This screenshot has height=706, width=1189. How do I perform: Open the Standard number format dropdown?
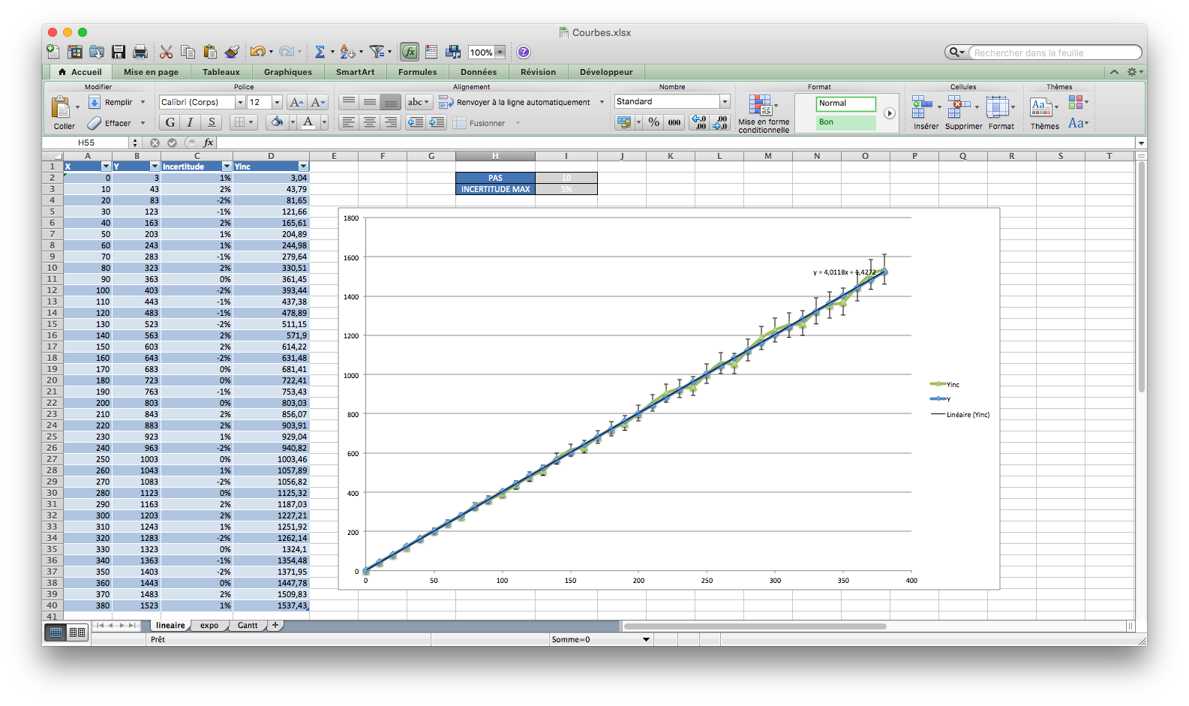725,101
